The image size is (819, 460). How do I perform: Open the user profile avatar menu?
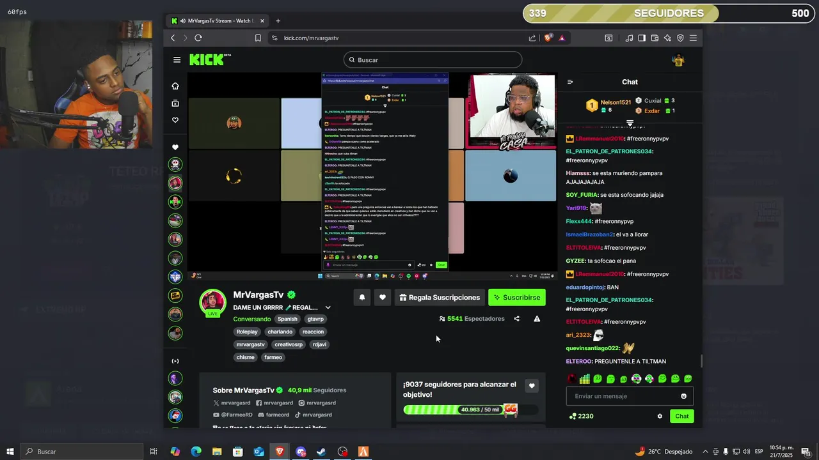click(x=678, y=60)
